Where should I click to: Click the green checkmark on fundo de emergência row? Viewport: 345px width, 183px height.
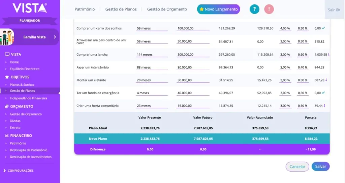tap(323, 93)
